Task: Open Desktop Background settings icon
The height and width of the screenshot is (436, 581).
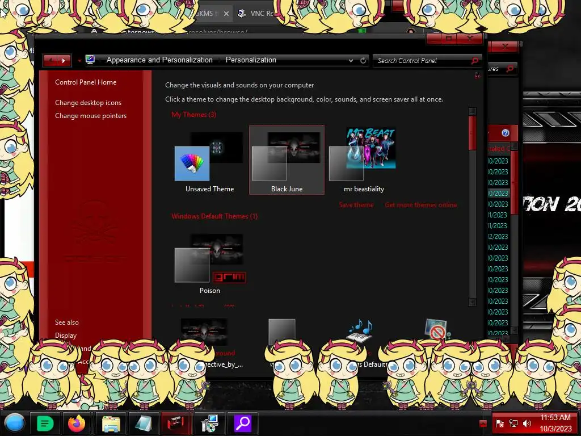Action: 204,331
